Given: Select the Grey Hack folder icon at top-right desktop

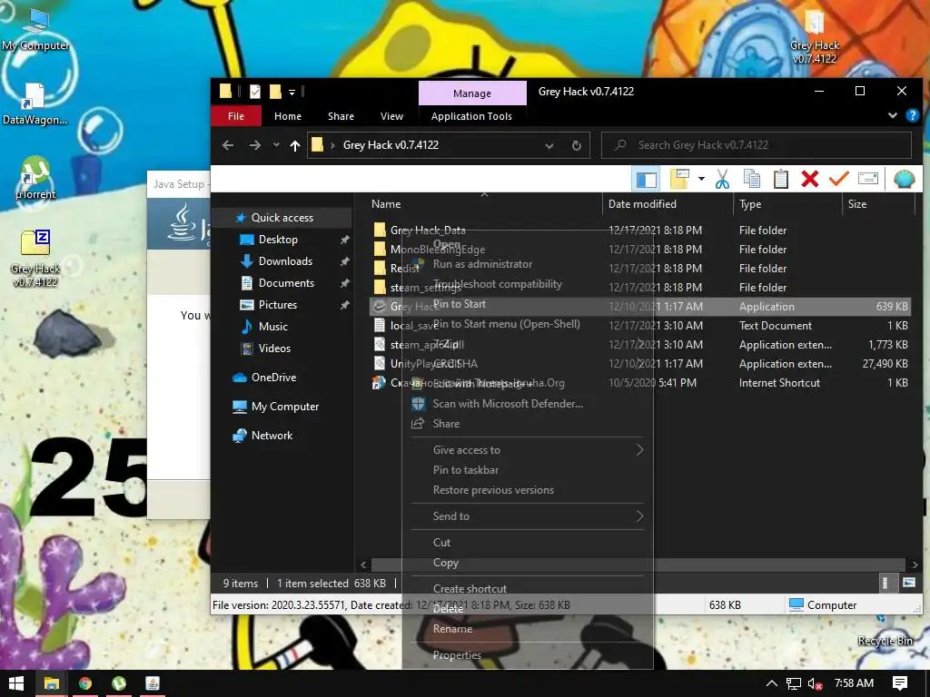Looking at the screenshot, I should click(815, 36).
